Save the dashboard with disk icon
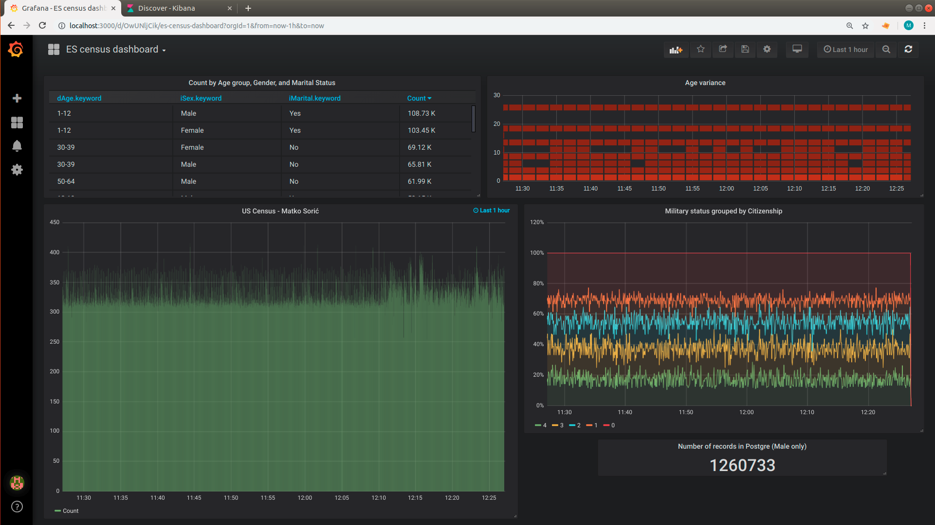This screenshot has height=525, width=935. (x=745, y=49)
